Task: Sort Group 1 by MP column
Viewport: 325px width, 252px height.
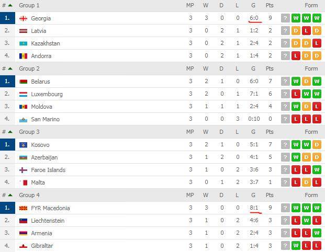Action: (190, 5)
